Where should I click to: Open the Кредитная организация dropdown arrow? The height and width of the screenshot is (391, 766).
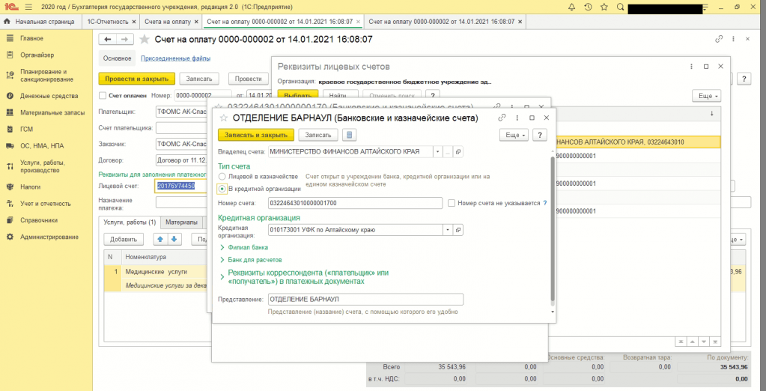448,231
